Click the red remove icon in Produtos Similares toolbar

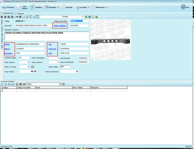(21, 84)
